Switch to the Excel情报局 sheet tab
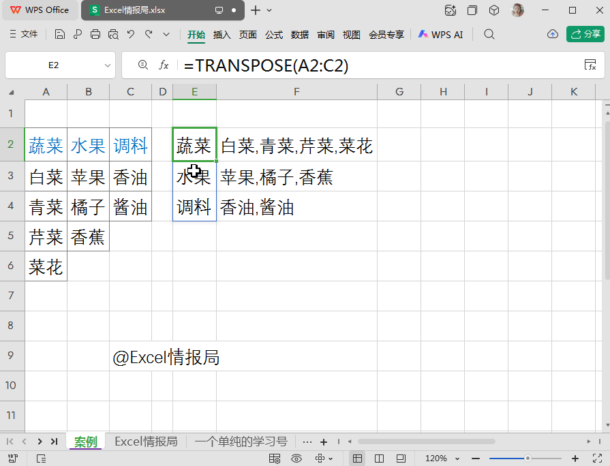The height and width of the screenshot is (466, 610). click(146, 441)
